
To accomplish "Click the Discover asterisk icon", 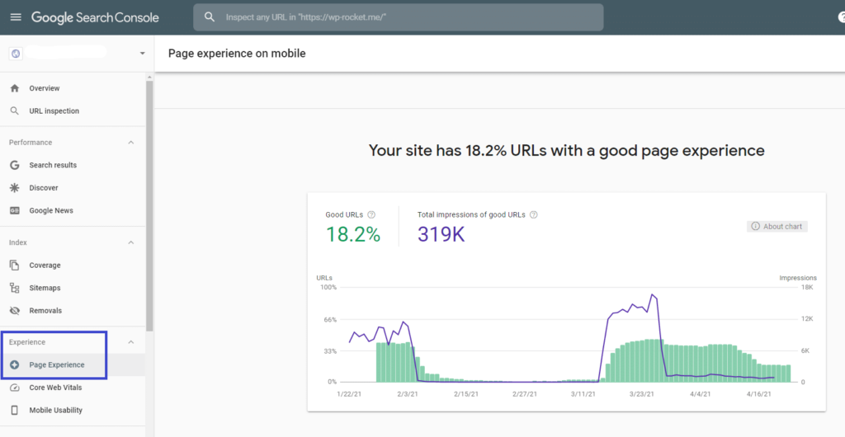I will click(15, 188).
